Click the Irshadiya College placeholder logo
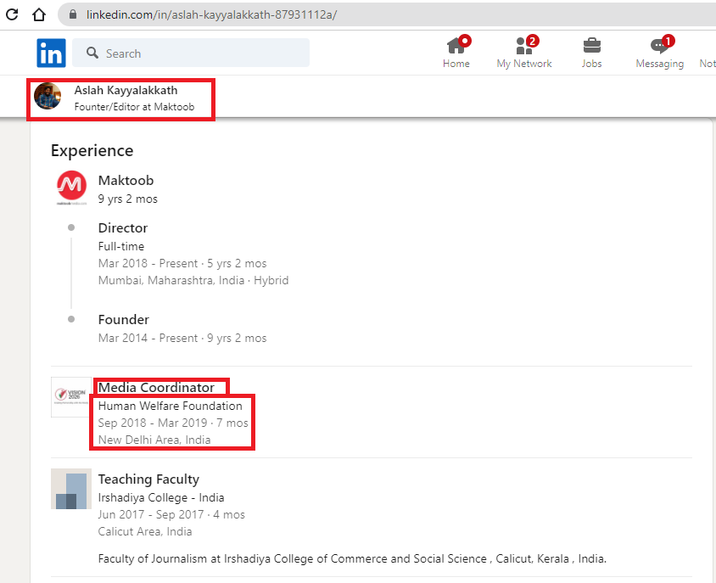The image size is (716, 583). (71, 489)
